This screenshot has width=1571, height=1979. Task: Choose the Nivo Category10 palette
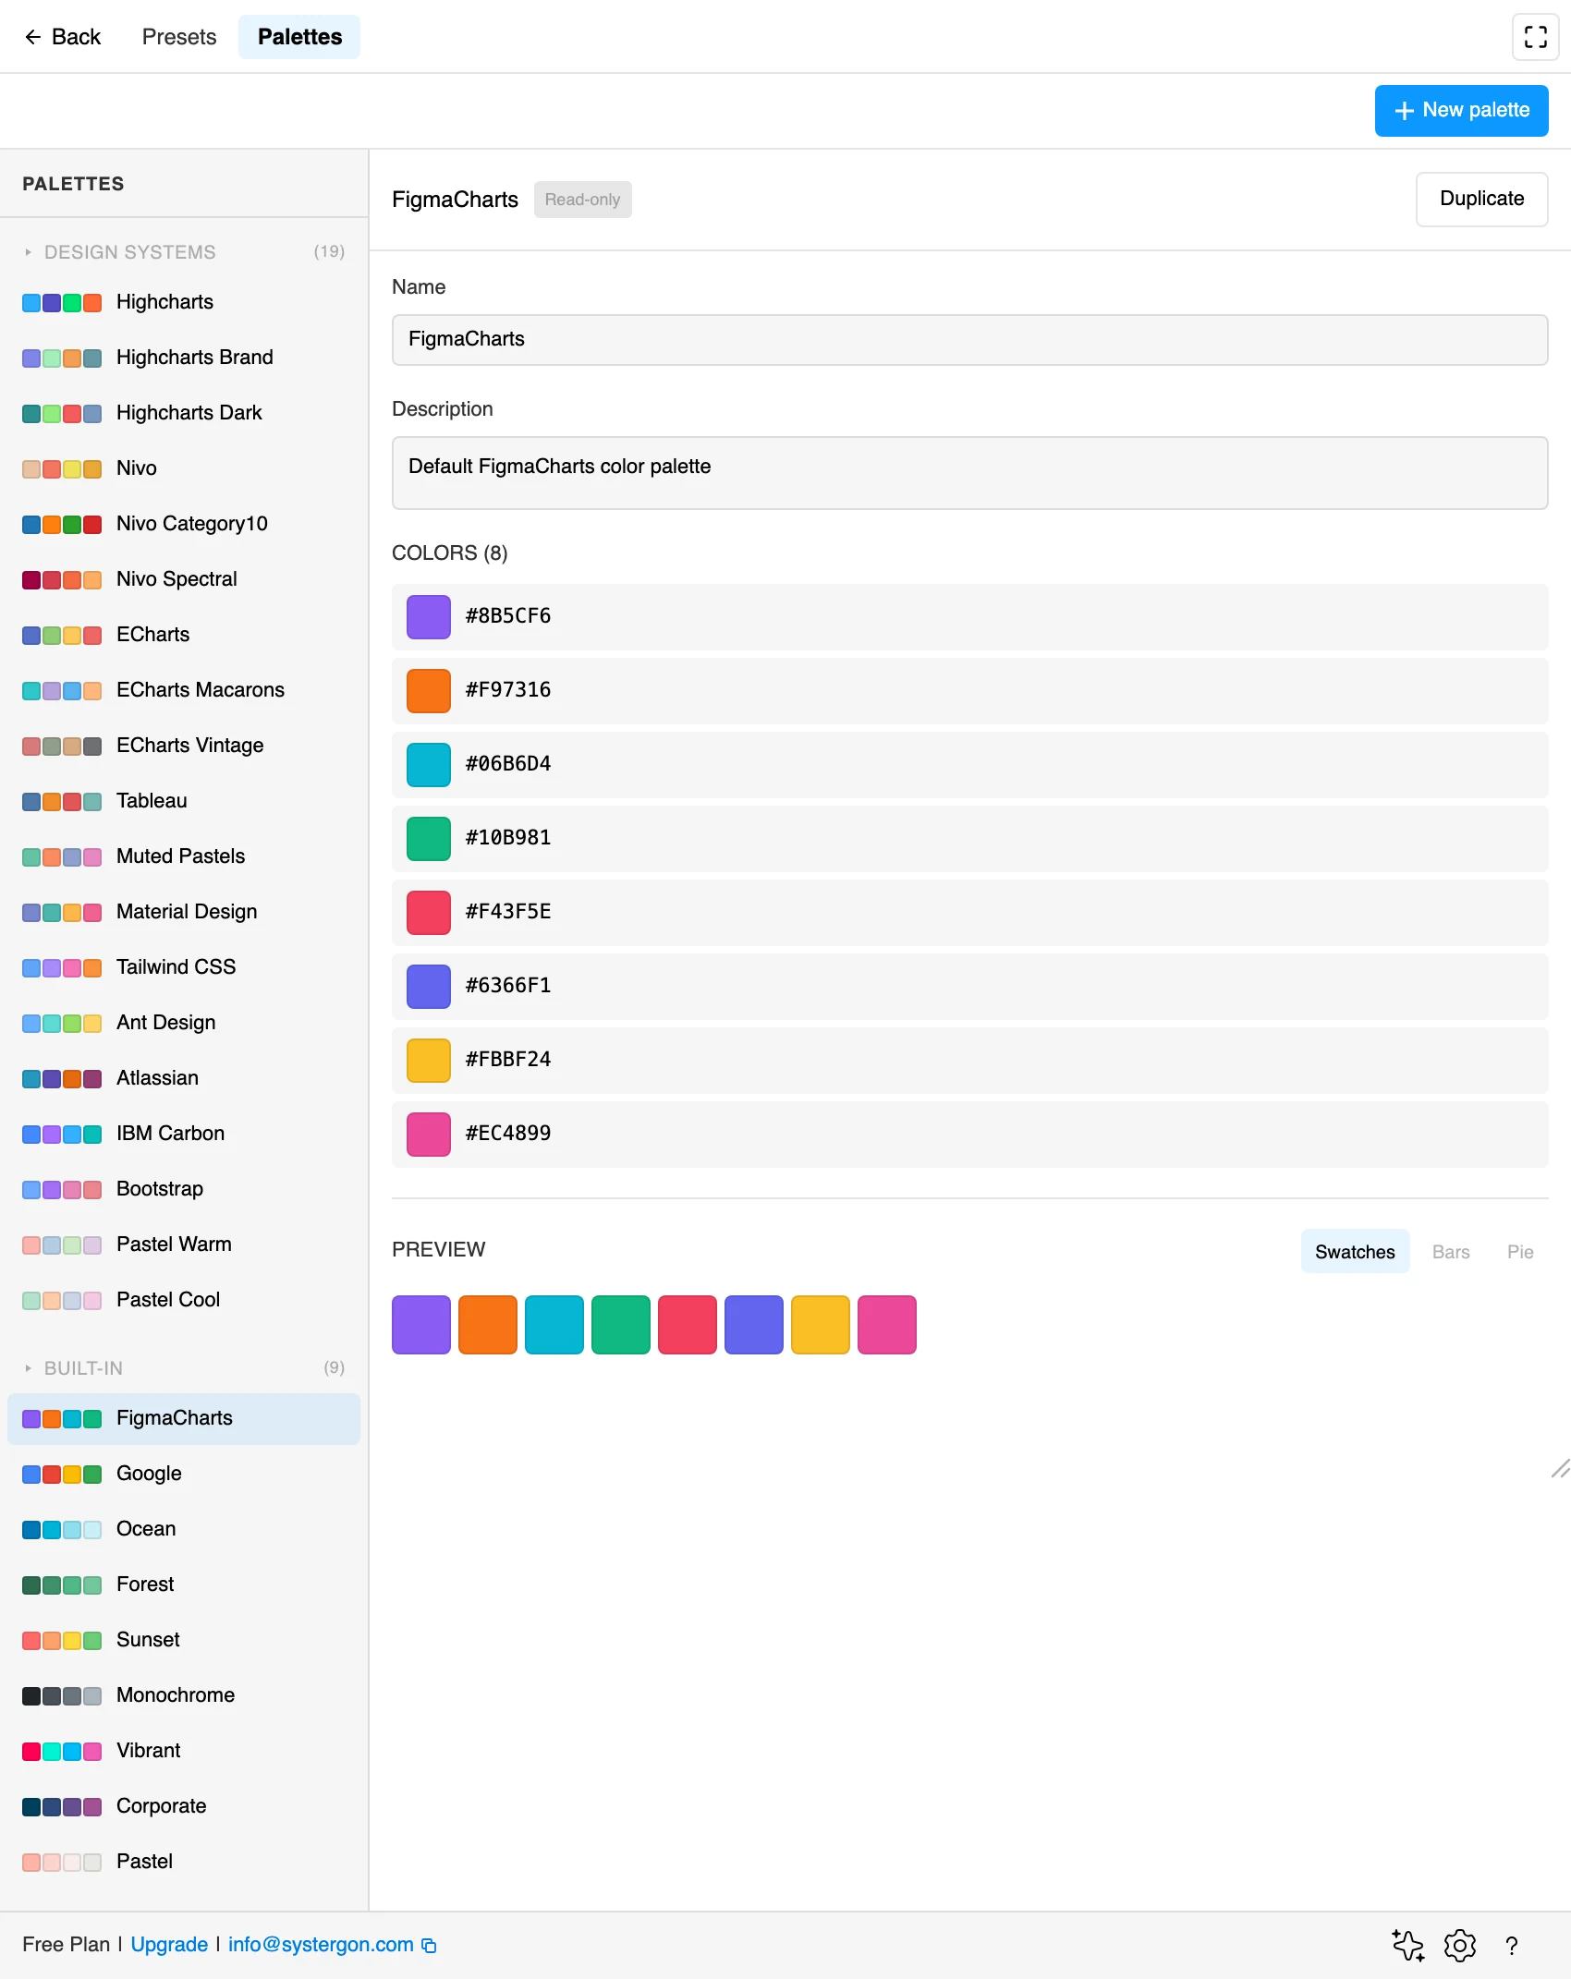[x=184, y=524]
